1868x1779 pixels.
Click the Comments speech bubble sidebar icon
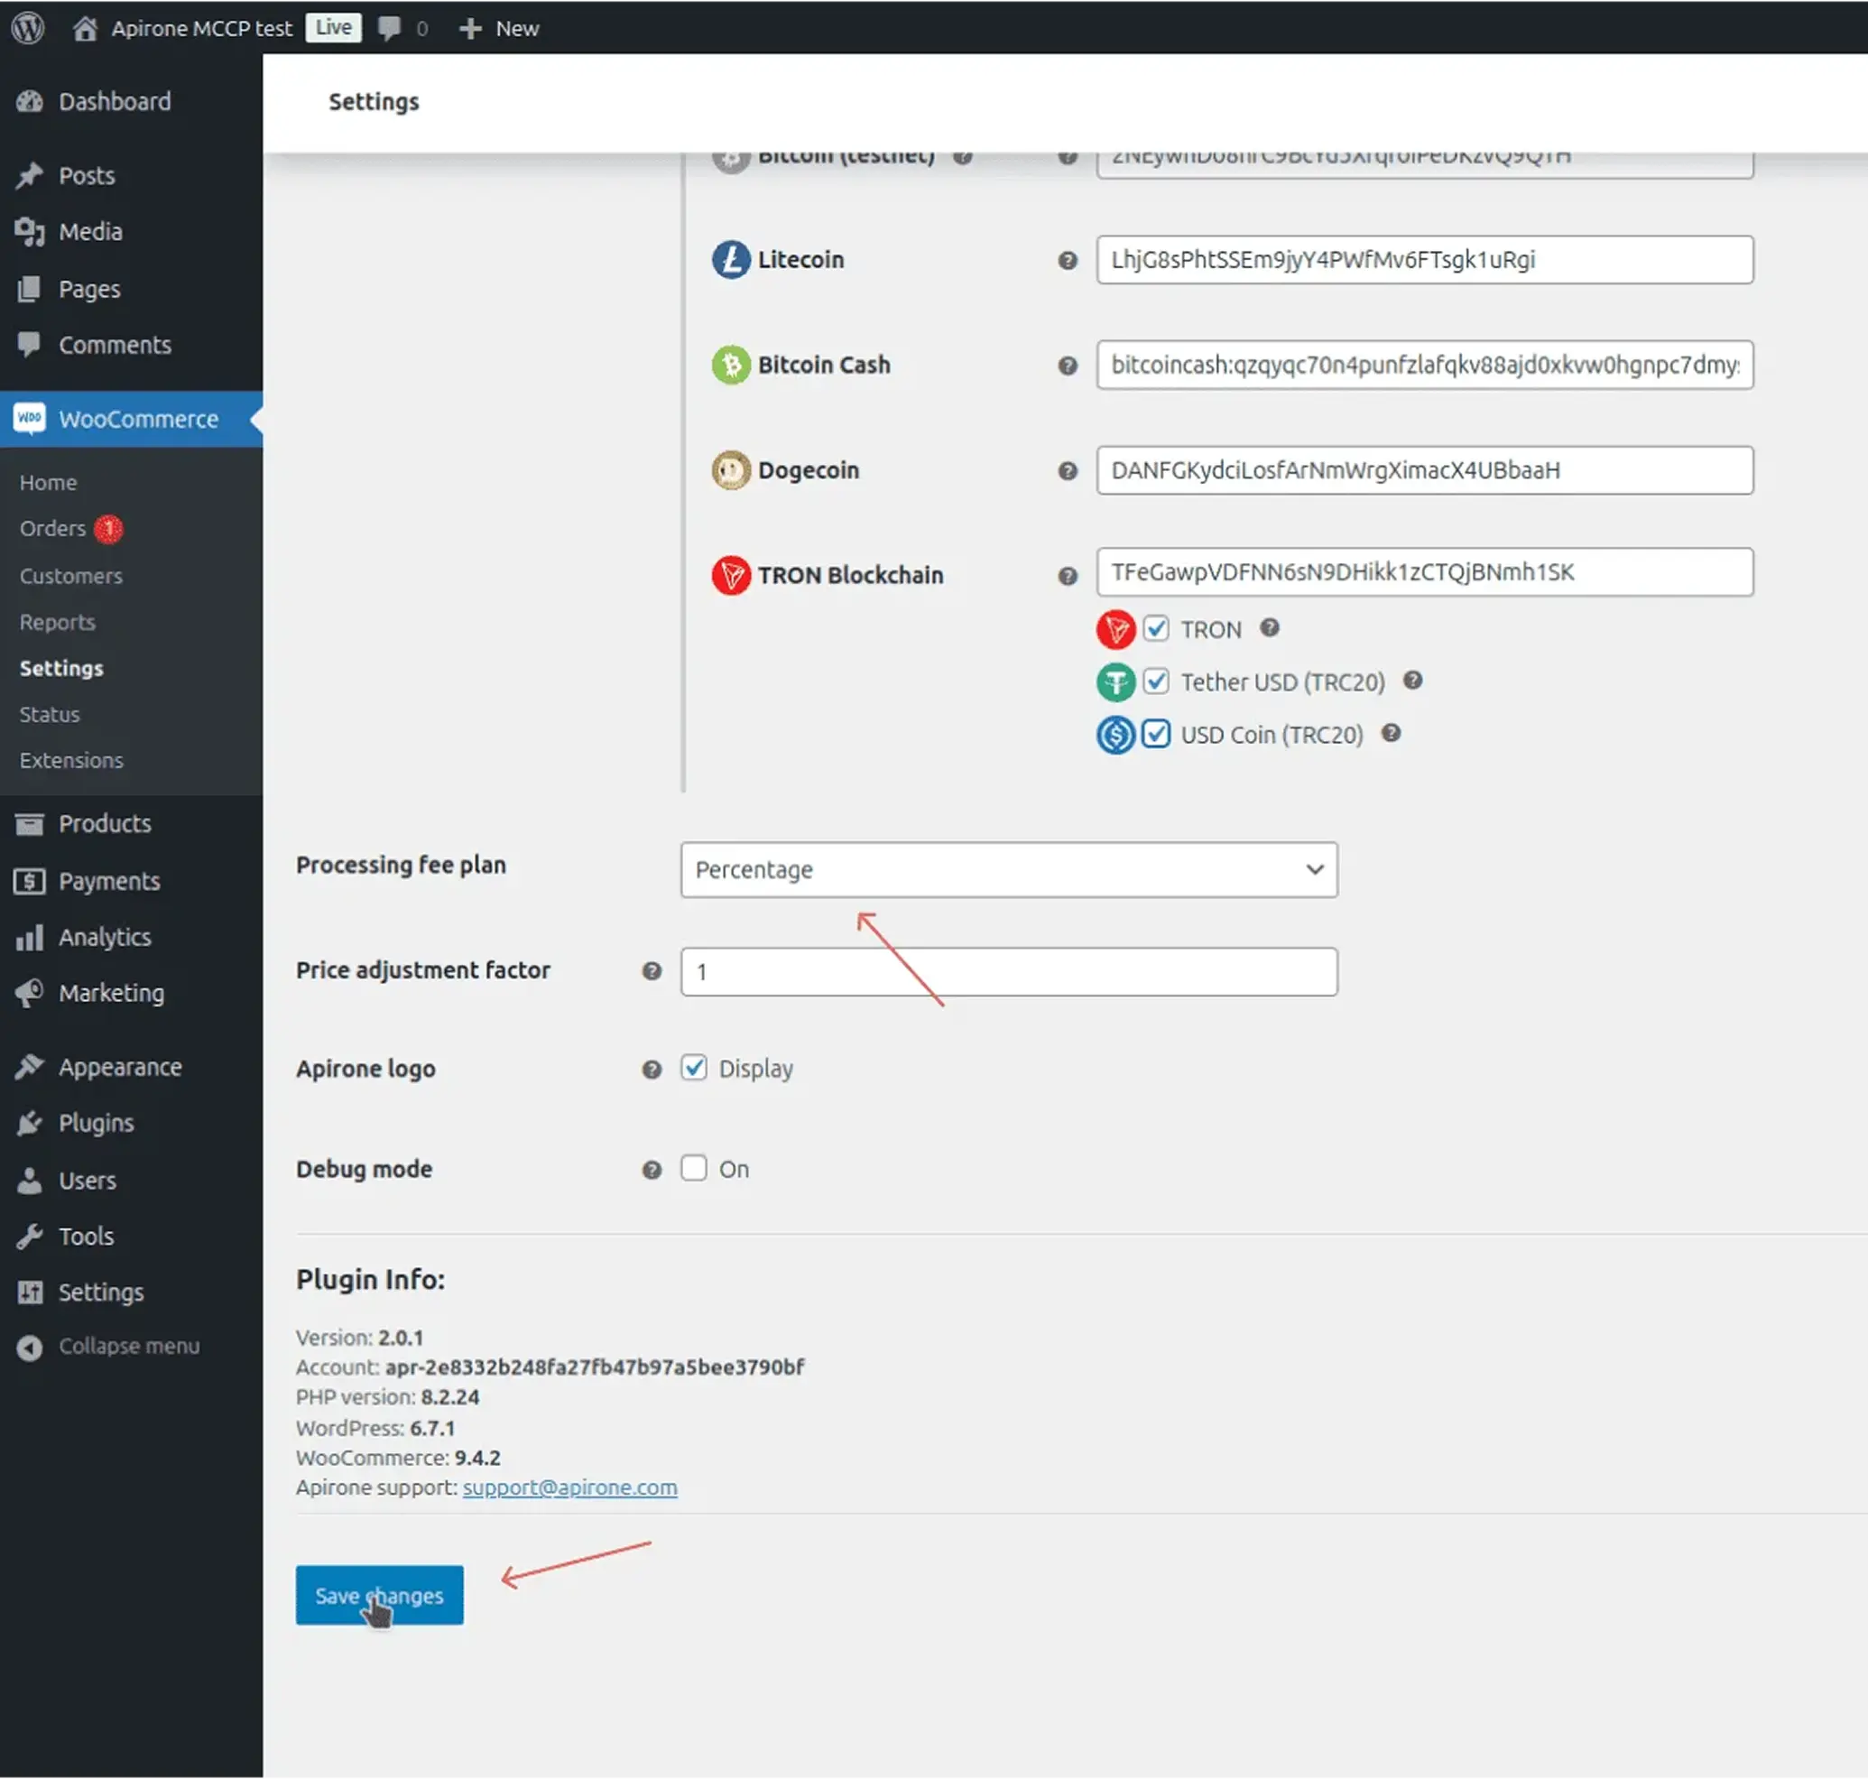click(30, 344)
